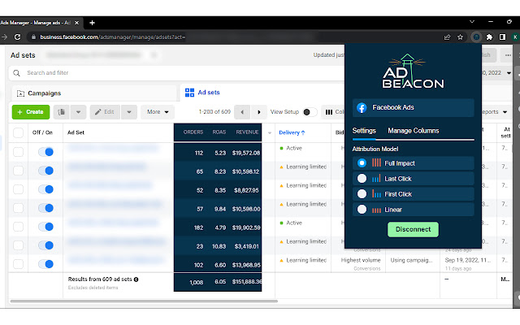Open the date range dropdown arrow
This screenshot has height=325, width=520.
tap(509, 73)
